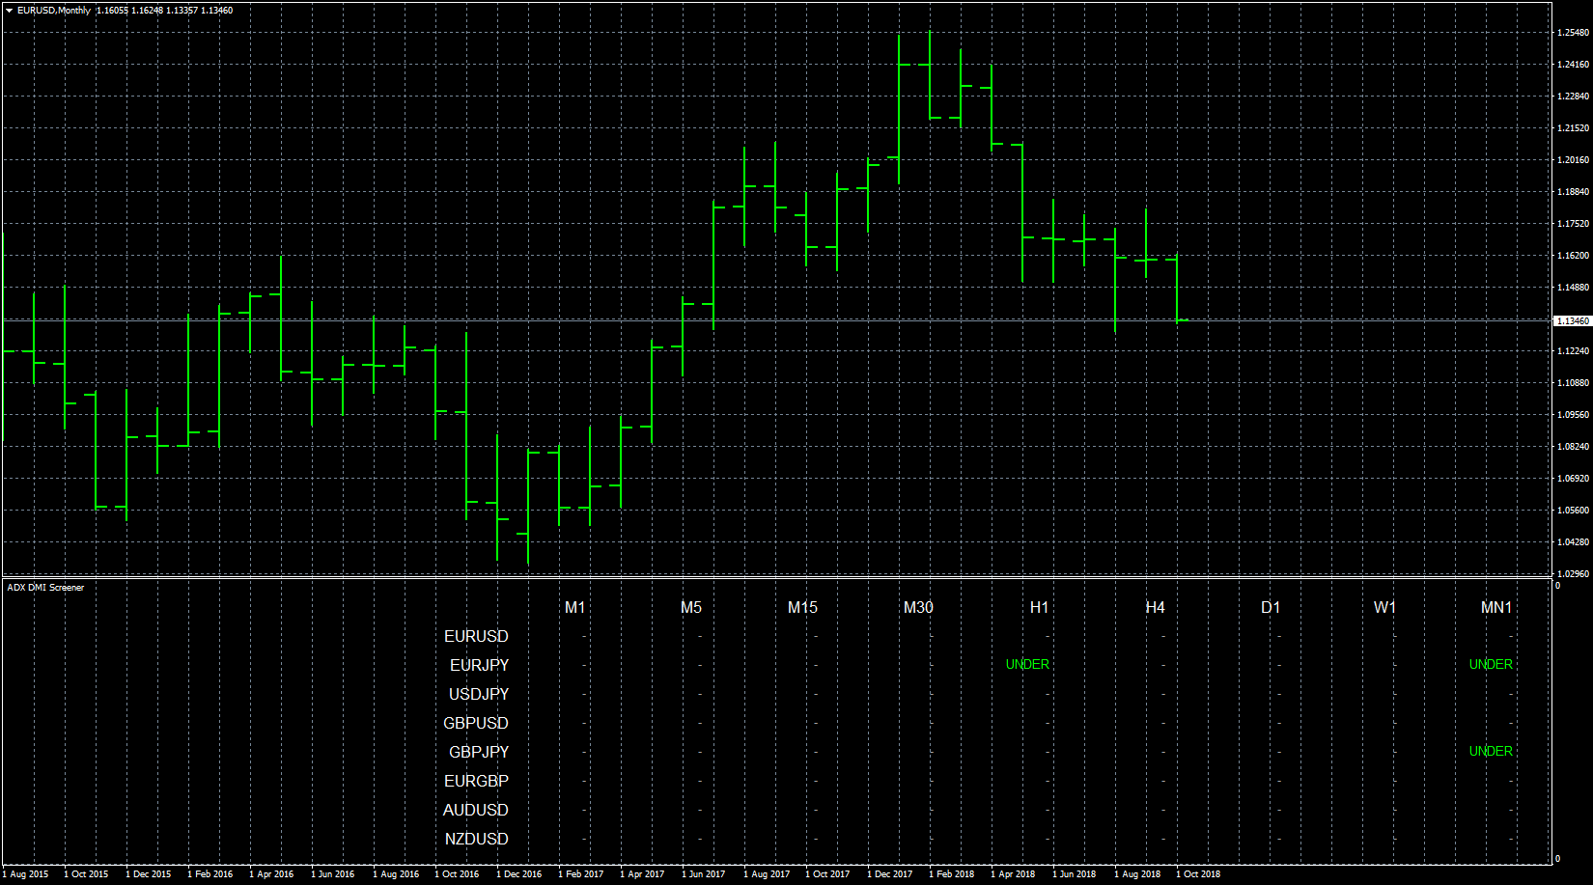Click the NZDUSD symbol row
Image resolution: width=1593 pixels, height=885 pixels.
point(476,839)
